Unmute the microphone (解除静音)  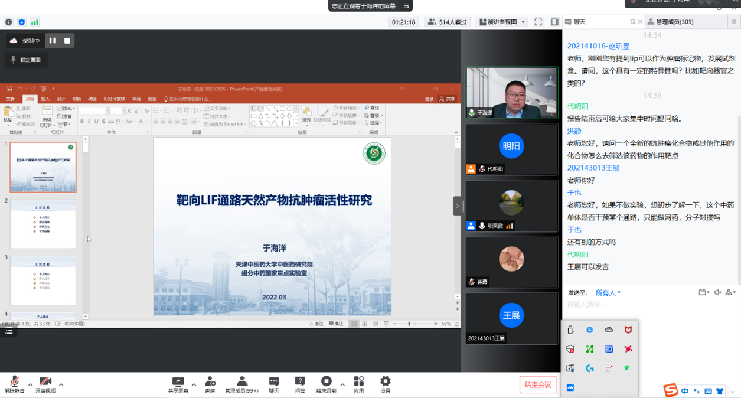pos(14,382)
